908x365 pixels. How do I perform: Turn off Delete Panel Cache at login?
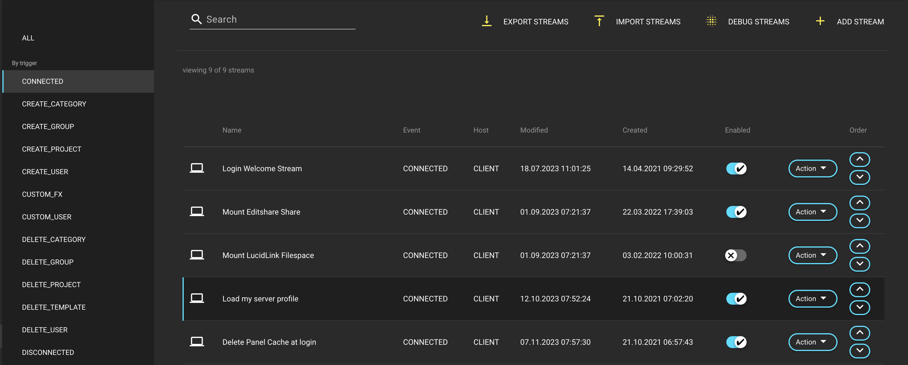coord(736,342)
